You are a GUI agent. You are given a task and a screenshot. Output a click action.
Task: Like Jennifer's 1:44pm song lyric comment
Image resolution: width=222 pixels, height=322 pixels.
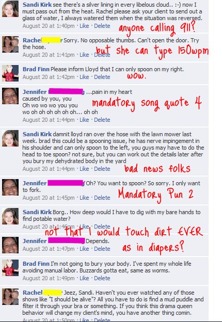(x=84, y=120)
